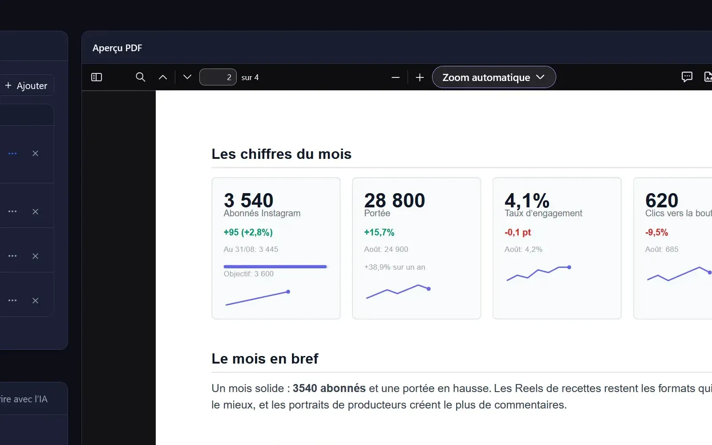This screenshot has height=445, width=712.
Task: Open three-dots menu of third list row
Action: click(x=12, y=256)
